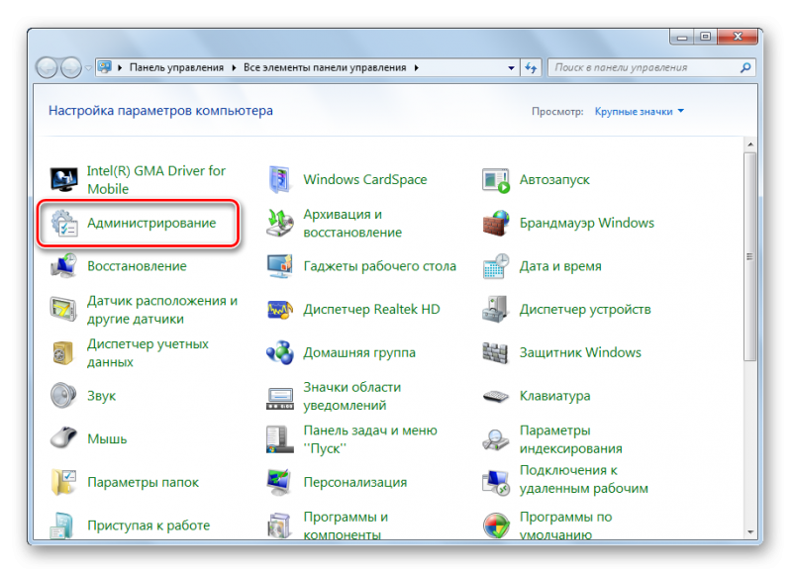
Task: Open the Администрирование gear icon
Action: coord(63,223)
